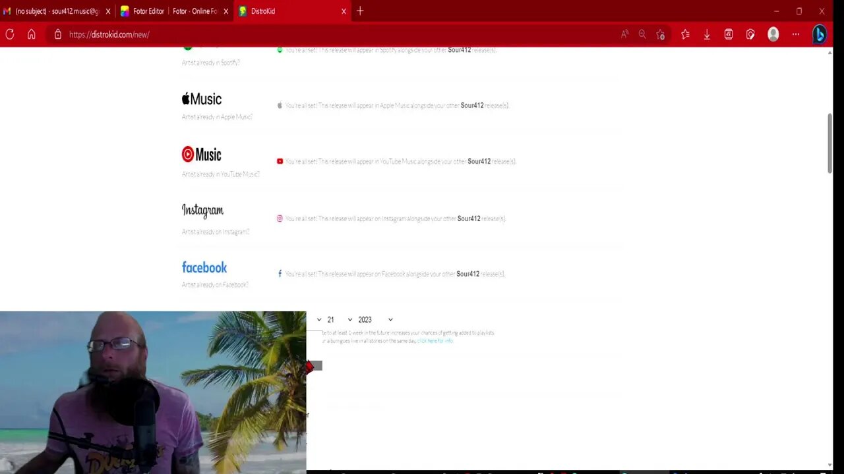
Task: Click the bold 'Sour412' in the Apple Music message
Action: point(472,105)
